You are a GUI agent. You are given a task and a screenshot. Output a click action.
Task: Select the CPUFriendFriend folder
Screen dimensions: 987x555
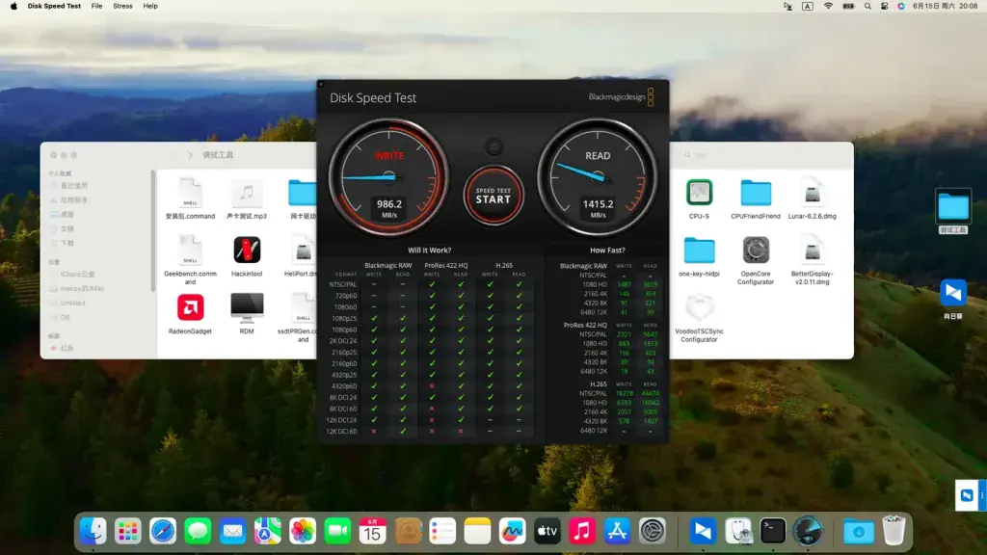pos(756,198)
